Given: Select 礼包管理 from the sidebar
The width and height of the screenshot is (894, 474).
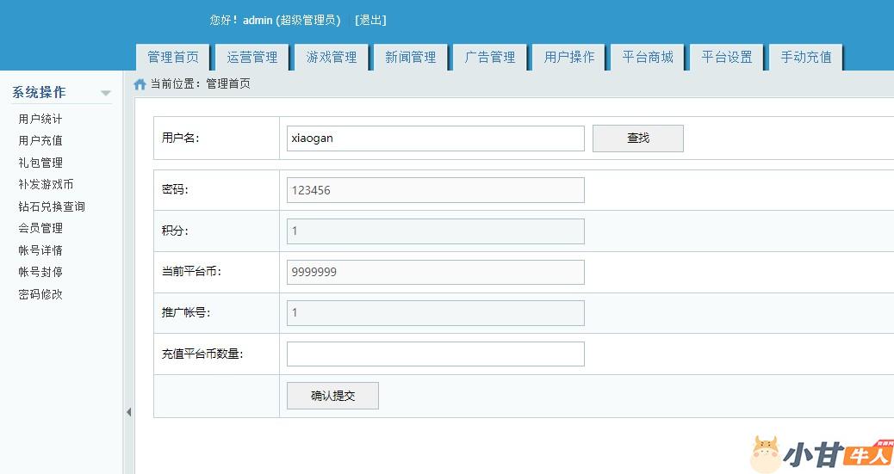Looking at the screenshot, I should click(40, 163).
